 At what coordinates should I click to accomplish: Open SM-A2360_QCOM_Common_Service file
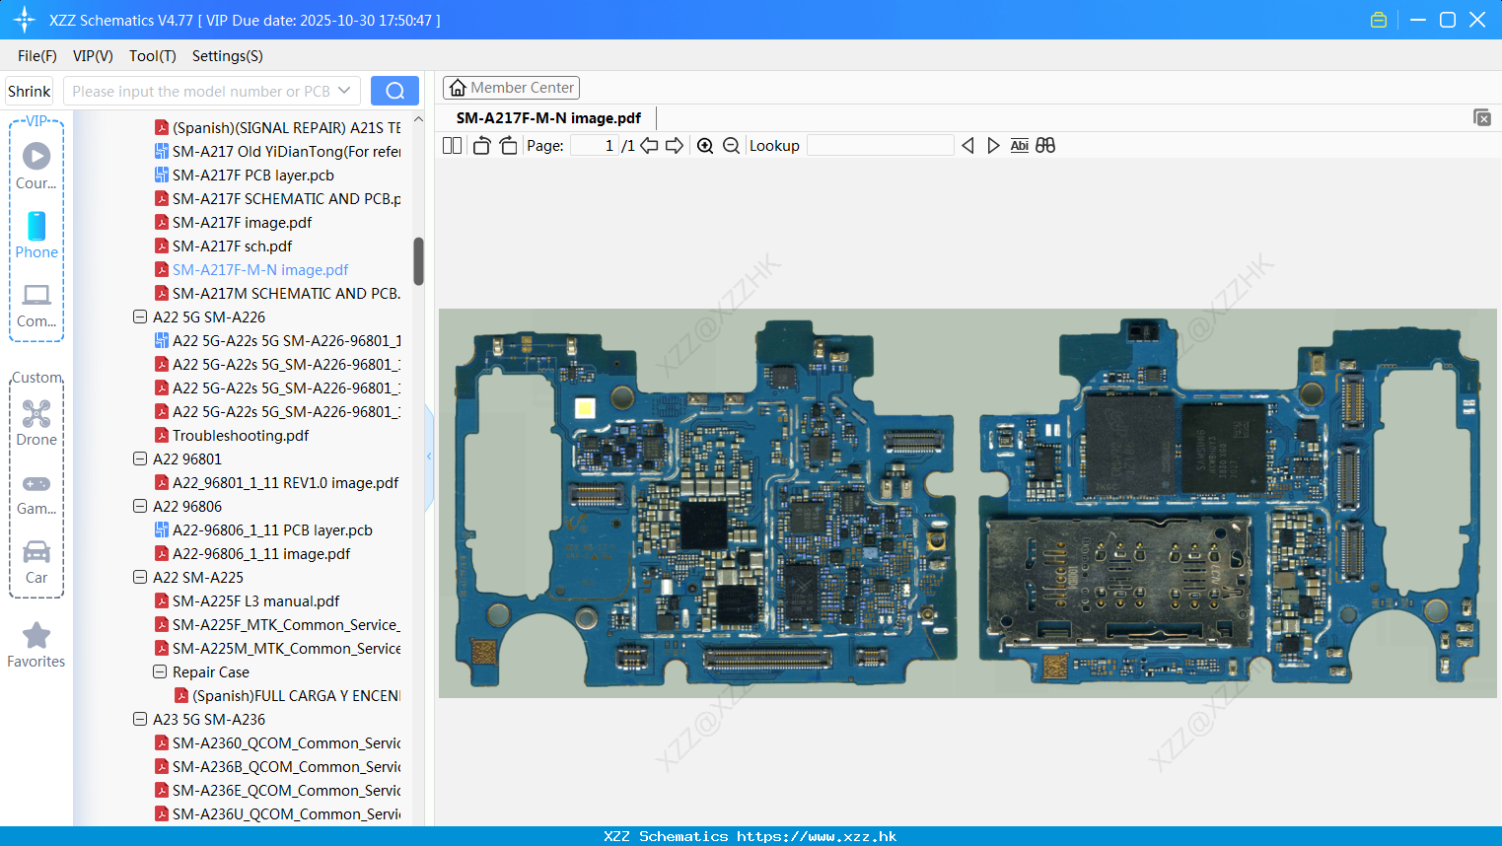click(286, 742)
